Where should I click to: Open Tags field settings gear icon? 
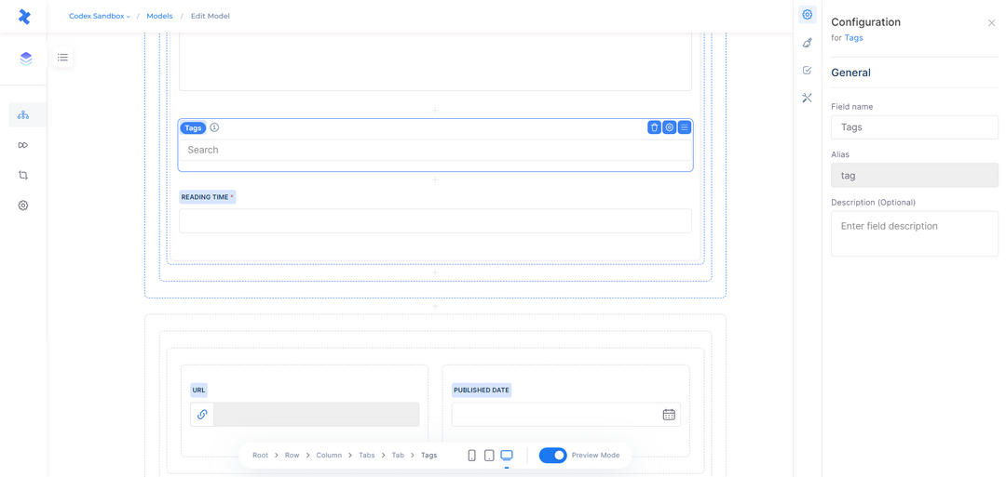pyautogui.click(x=669, y=127)
